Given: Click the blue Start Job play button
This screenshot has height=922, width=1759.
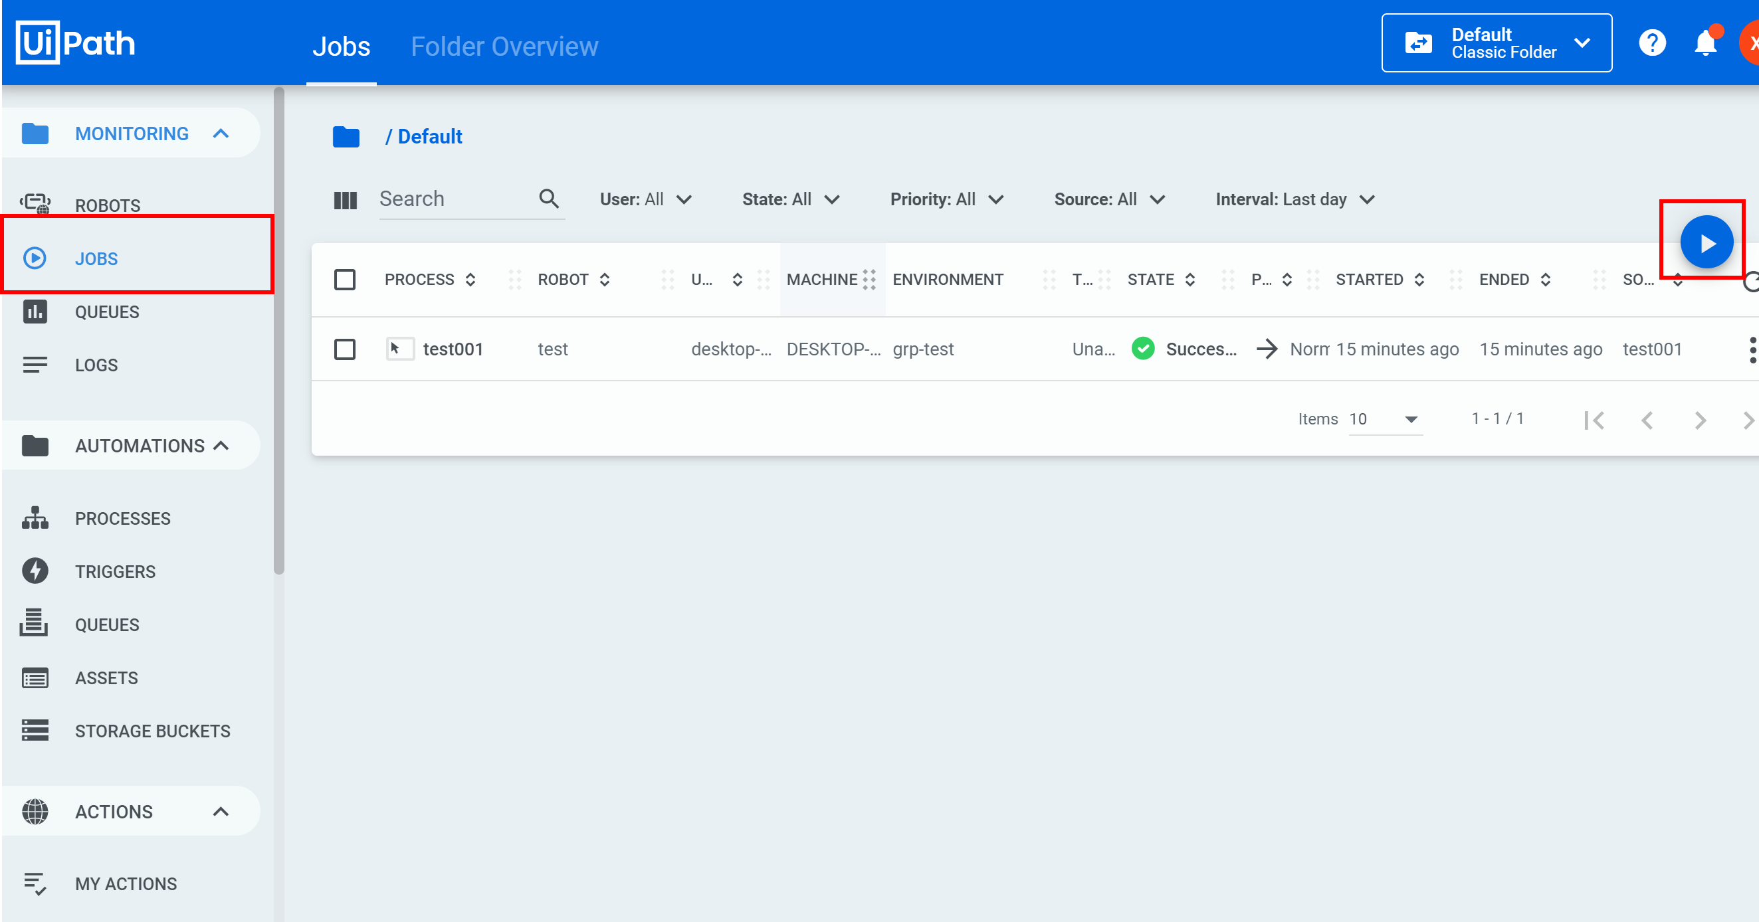Looking at the screenshot, I should 1706,242.
